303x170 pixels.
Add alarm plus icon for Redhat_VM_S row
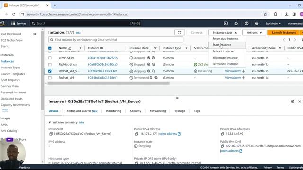pos(244,71)
